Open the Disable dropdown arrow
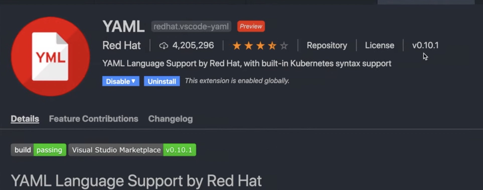483x190 pixels. tap(133, 81)
